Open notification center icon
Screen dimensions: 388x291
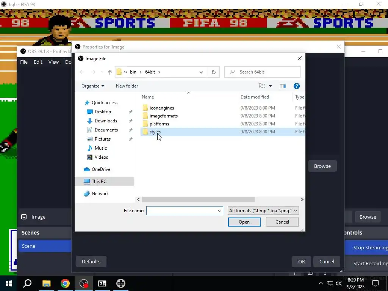point(375,283)
